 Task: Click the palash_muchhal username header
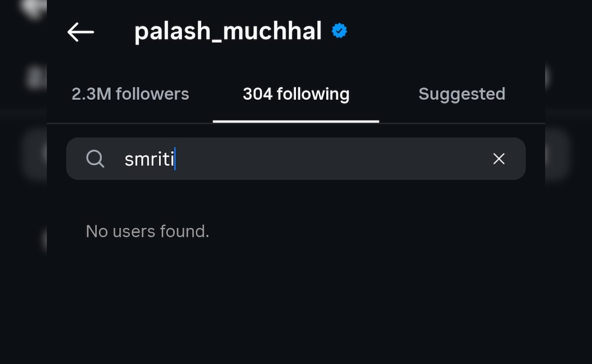[228, 32]
